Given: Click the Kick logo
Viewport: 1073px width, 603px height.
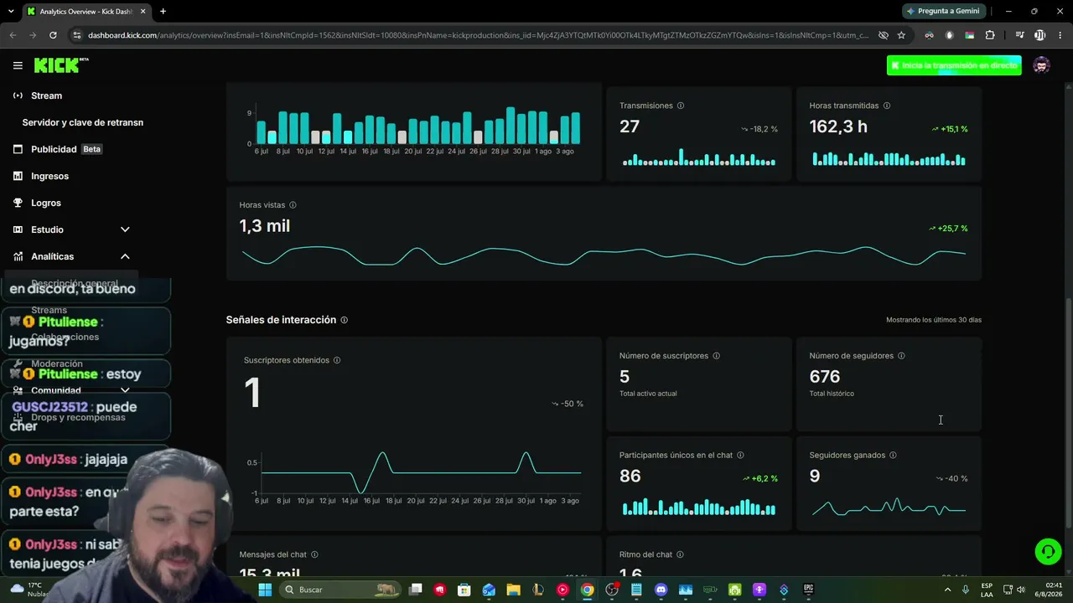Looking at the screenshot, I should (60, 65).
